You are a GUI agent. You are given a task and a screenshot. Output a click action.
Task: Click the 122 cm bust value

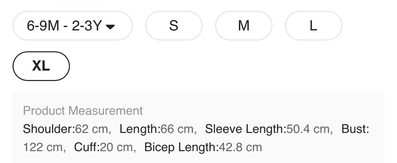43,147
